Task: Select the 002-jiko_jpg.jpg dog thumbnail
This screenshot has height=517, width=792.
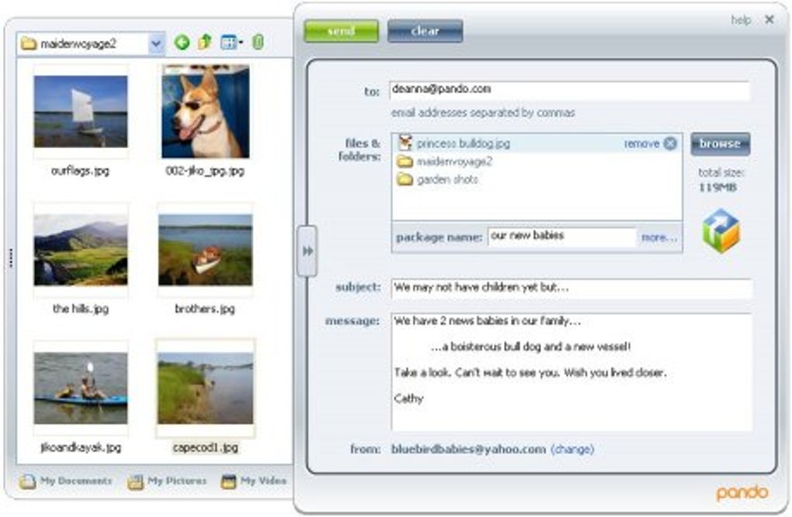Action: click(205, 111)
